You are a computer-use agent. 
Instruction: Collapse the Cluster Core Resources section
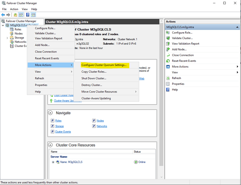click(x=50, y=145)
